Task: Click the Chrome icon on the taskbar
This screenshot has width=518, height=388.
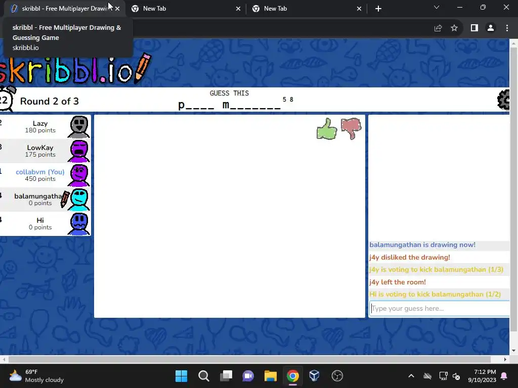Action: tap(293, 376)
